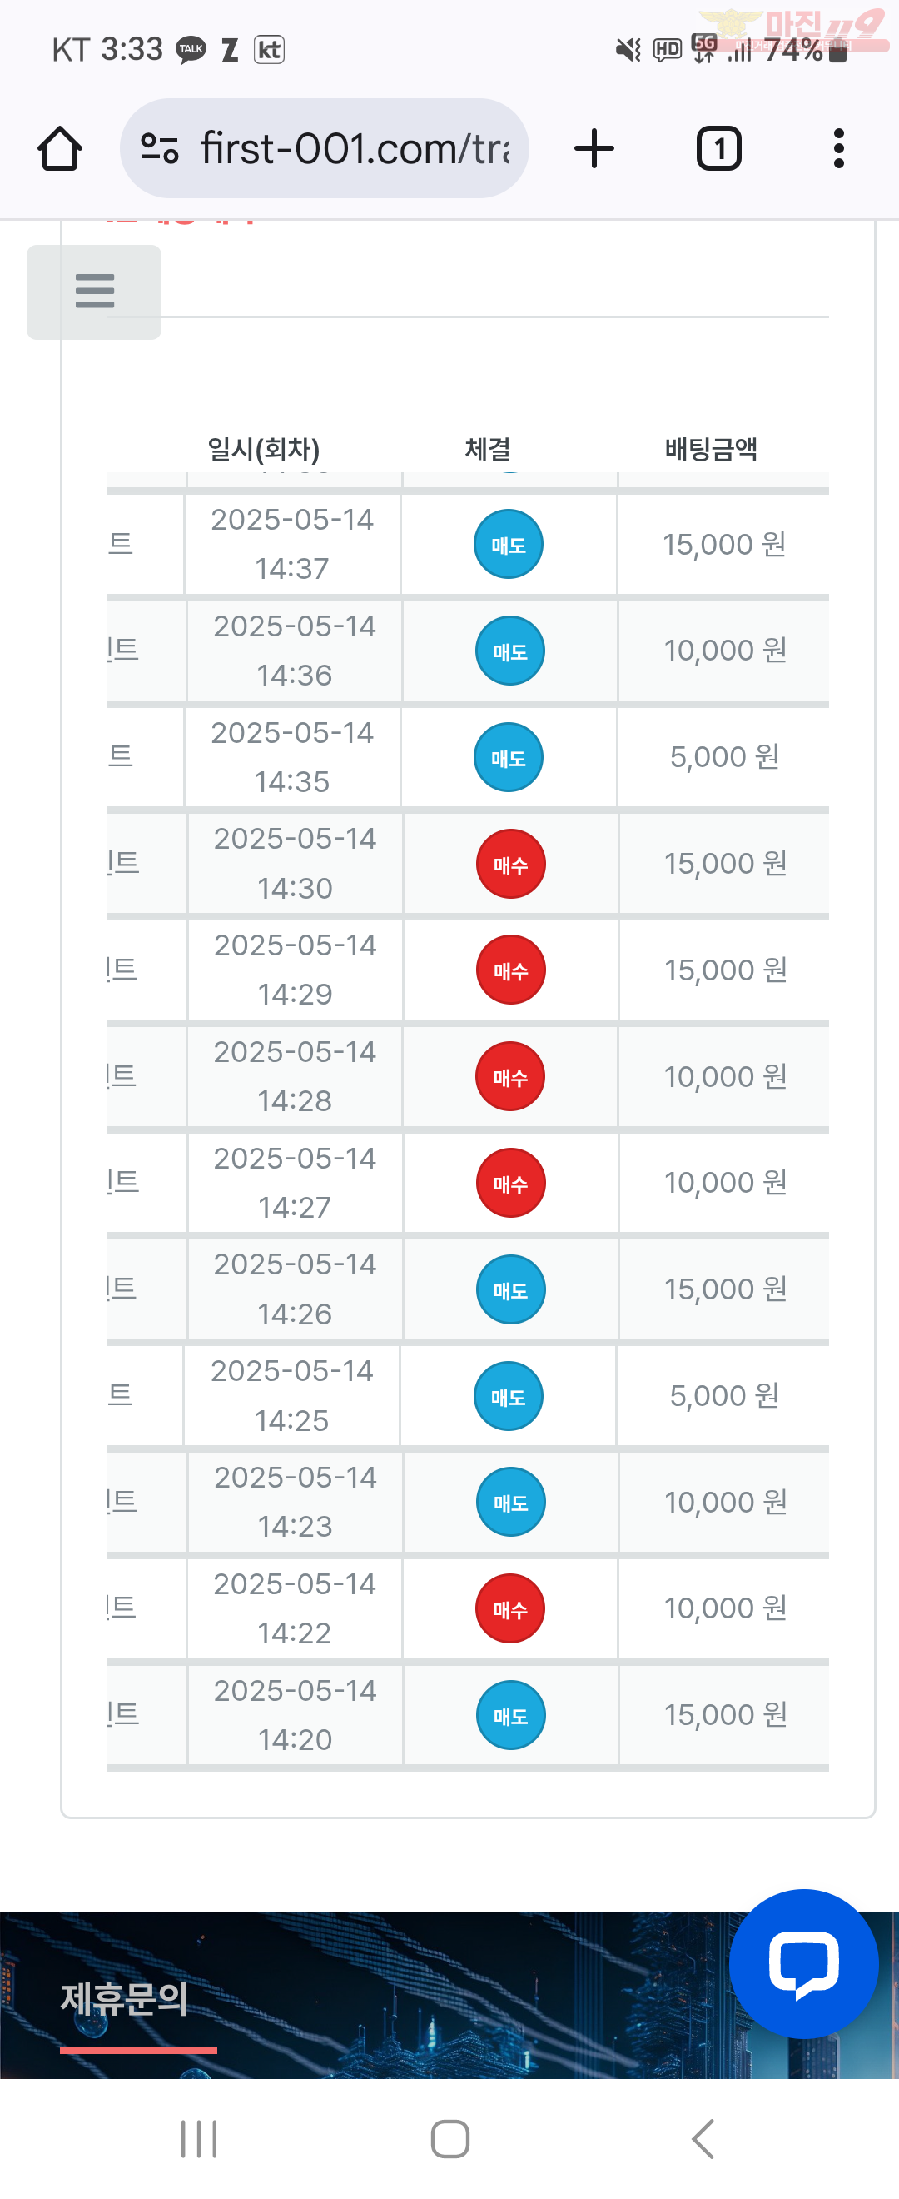899x2199 pixels.
Task: Tap the 매수 badge for 14:22 row
Action: tap(510, 1609)
